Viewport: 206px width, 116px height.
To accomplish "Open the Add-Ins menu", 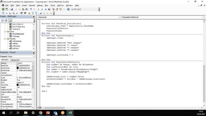I will coord(61,5).
